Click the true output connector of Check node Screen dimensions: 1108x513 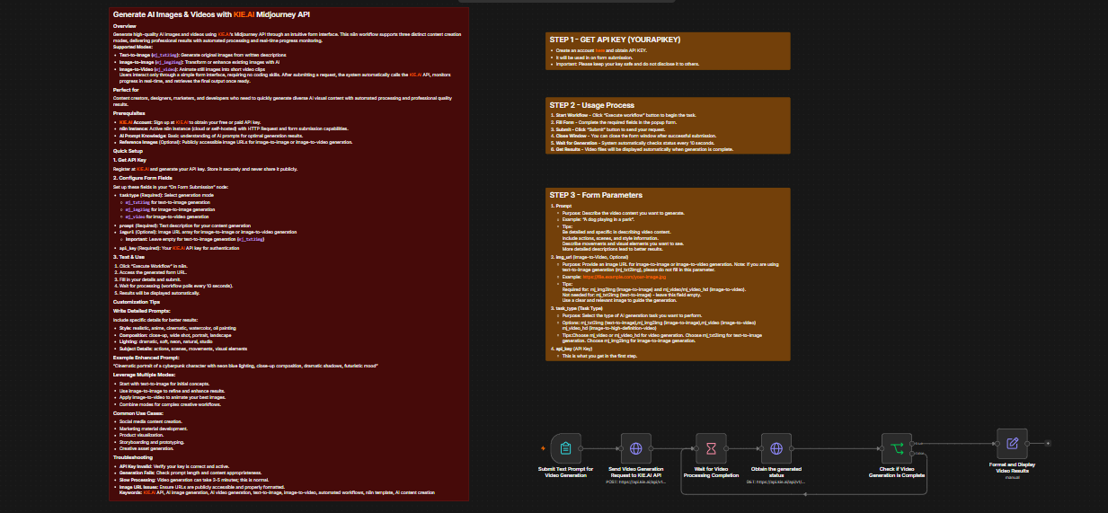pos(913,443)
